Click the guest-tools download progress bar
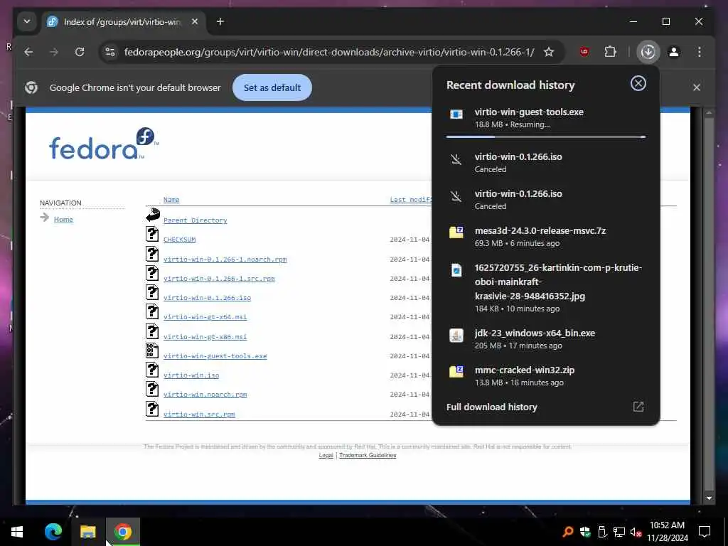The height and width of the screenshot is (546, 728). pos(546,137)
